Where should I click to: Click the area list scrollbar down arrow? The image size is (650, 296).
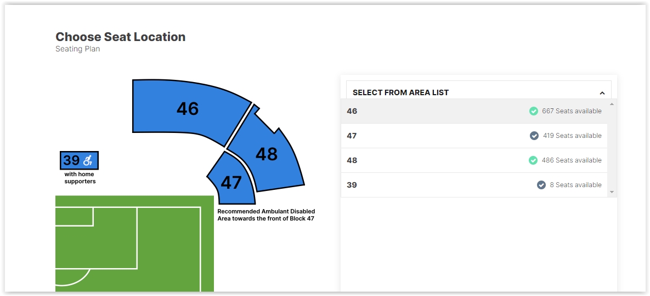pyautogui.click(x=612, y=192)
